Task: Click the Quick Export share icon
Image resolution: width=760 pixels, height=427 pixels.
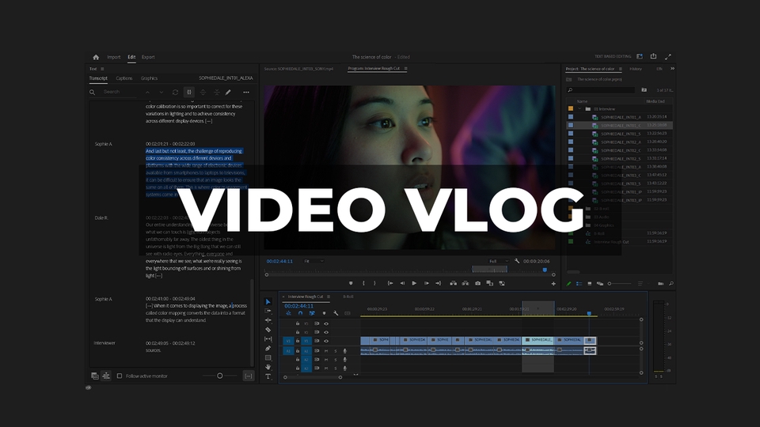Action: tap(653, 57)
